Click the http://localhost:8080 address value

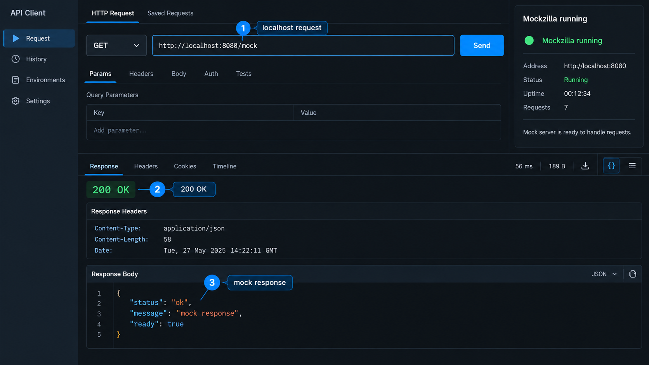595,66
